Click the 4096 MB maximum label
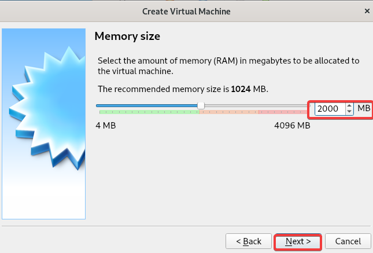 coord(292,126)
